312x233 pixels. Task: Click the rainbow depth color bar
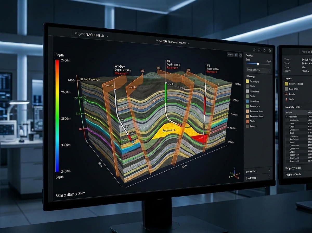tap(57, 116)
